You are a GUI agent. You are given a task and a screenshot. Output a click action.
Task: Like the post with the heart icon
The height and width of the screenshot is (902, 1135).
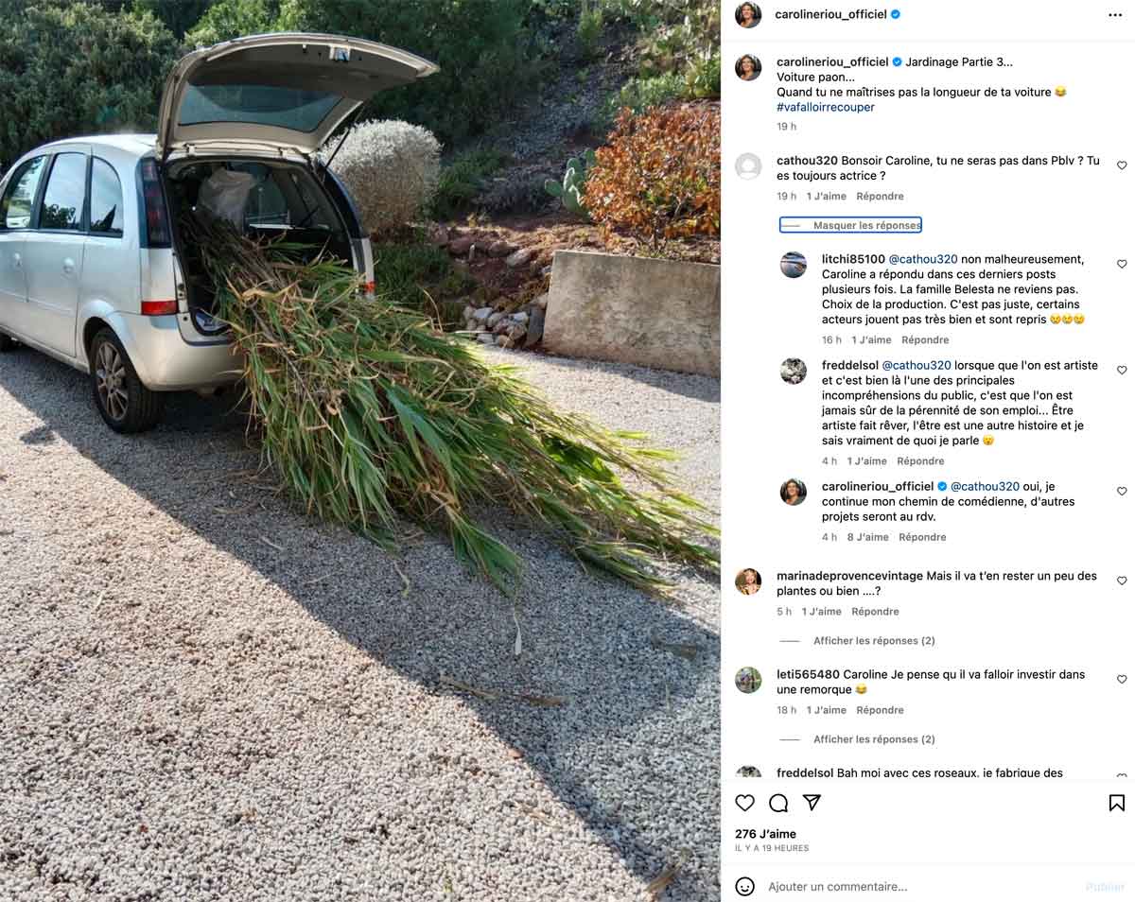745,803
